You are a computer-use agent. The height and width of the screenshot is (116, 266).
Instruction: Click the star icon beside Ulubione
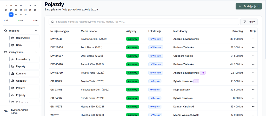pyautogui.click(x=5, y=31)
